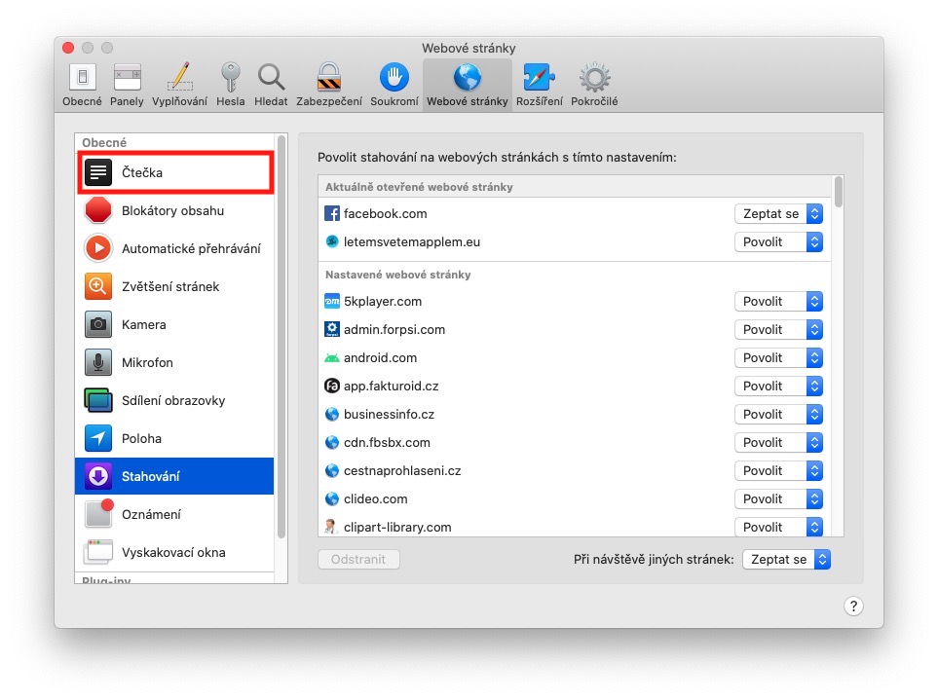Click the website list vertical scrollbar
Screen dimensions: 938x700
coord(839,192)
